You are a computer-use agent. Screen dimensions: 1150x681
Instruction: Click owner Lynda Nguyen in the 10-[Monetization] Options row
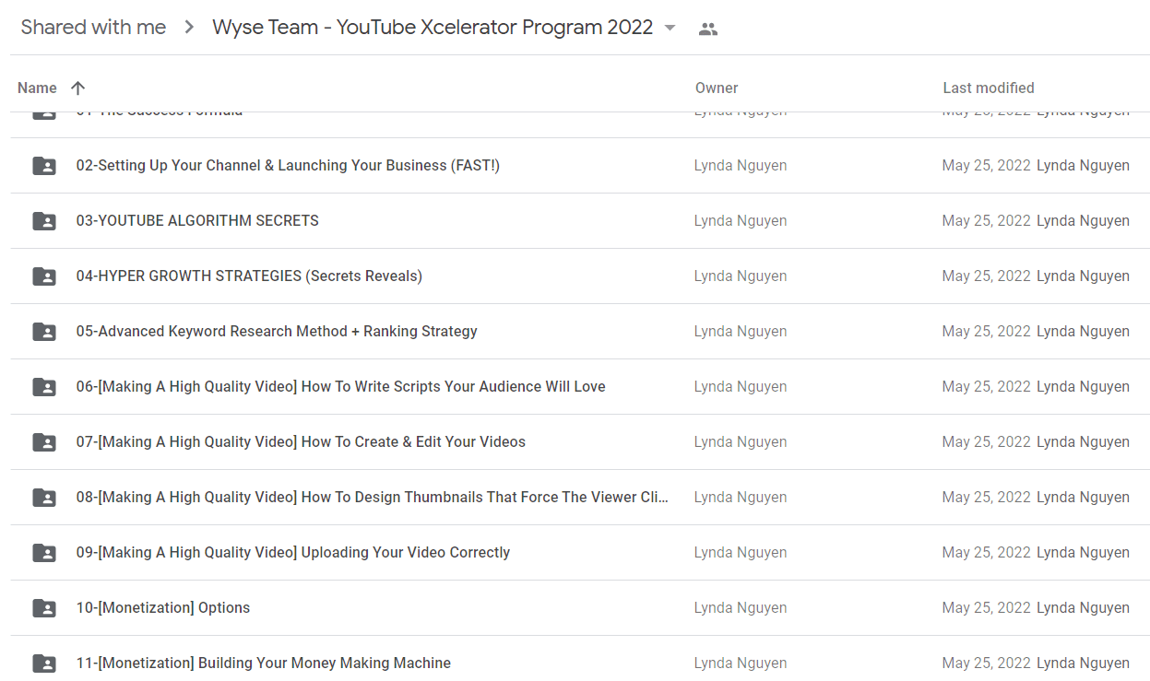741,608
